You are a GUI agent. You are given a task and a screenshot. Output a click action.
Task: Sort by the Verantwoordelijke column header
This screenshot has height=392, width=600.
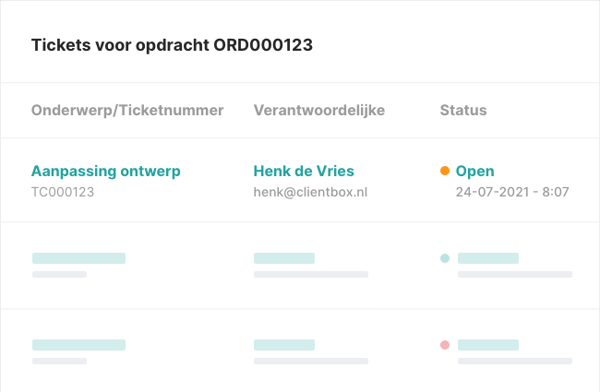point(319,111)
